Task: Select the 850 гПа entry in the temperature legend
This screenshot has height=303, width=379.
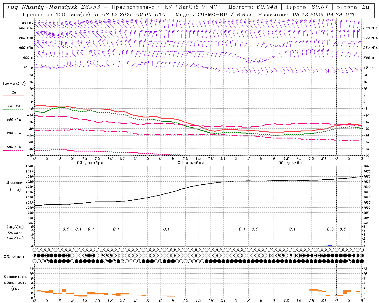Action: coord(14,120)
